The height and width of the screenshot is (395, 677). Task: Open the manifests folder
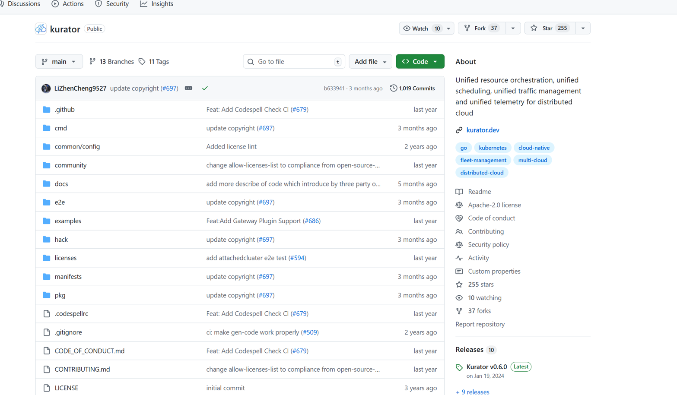[x=68, y=276]
